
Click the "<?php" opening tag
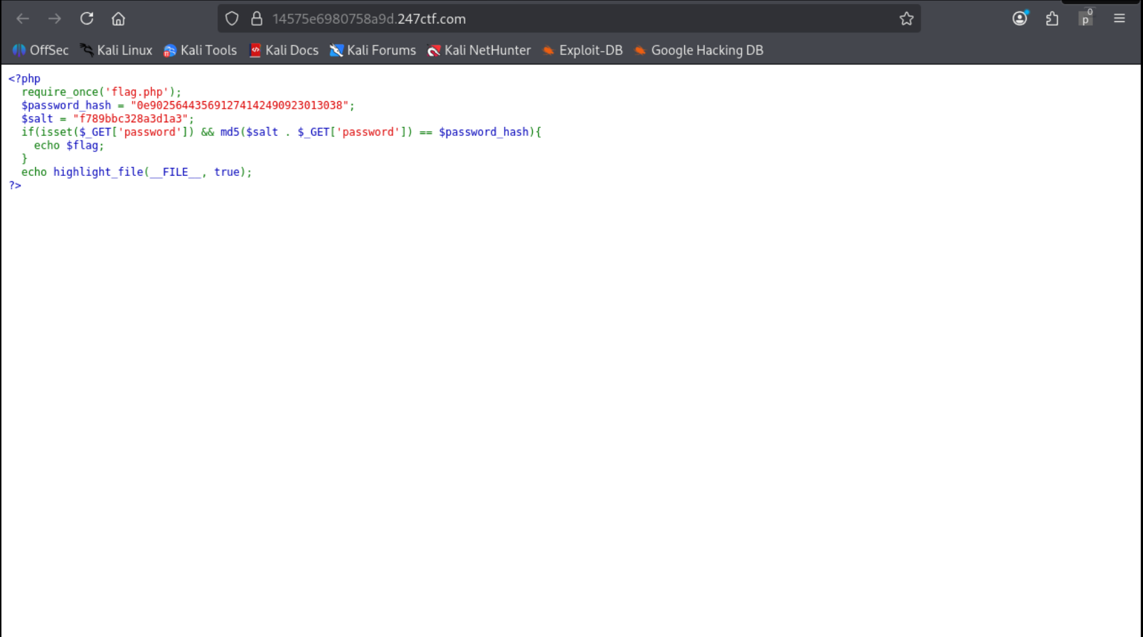[x=24, y=79]
